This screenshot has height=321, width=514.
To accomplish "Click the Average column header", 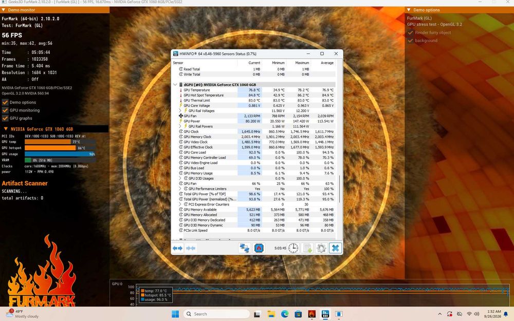I will pyautogui.click(x=323, y=63).
